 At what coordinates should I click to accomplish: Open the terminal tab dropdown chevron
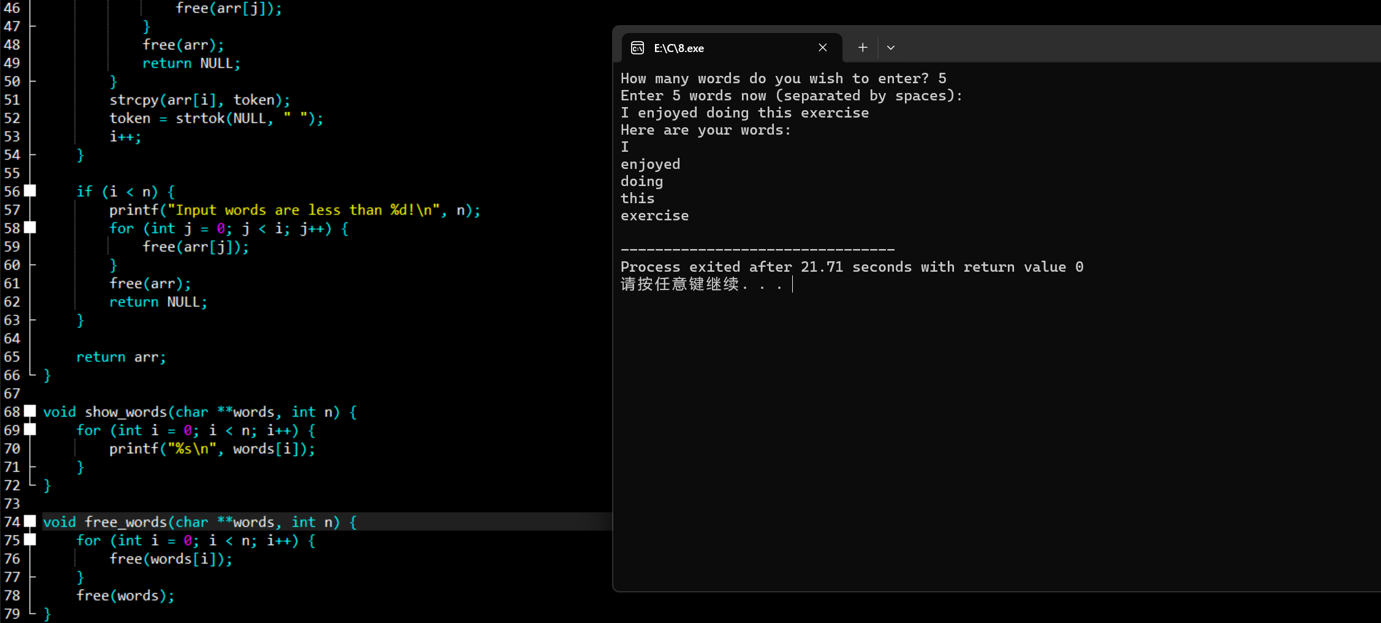click(x=891, y=48)
